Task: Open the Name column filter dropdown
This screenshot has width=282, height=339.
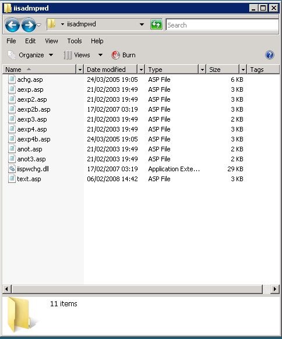Action: pos(80,70)
